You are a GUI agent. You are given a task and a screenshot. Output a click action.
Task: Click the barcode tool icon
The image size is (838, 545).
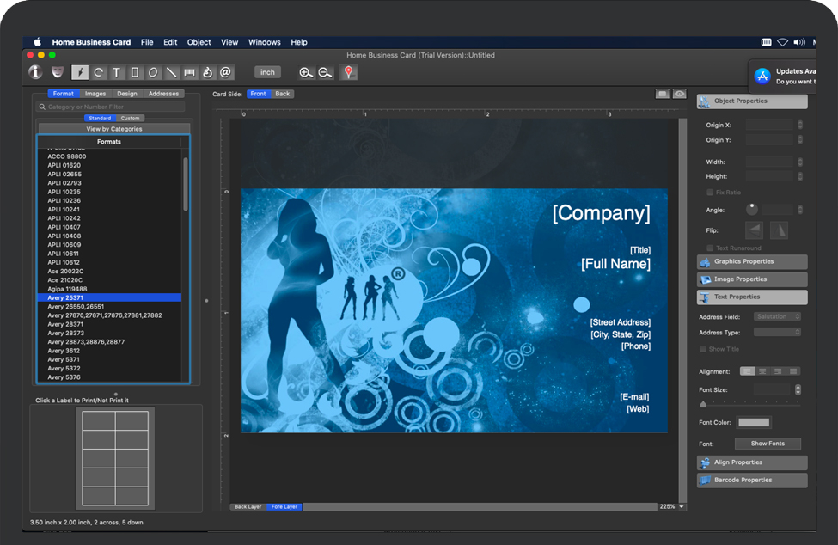tap(190, 73)
